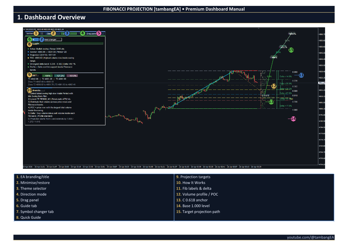Click the yellow number 9 callout marker
This screenshot has height=246, width=348.
click(x=29, y=75)
